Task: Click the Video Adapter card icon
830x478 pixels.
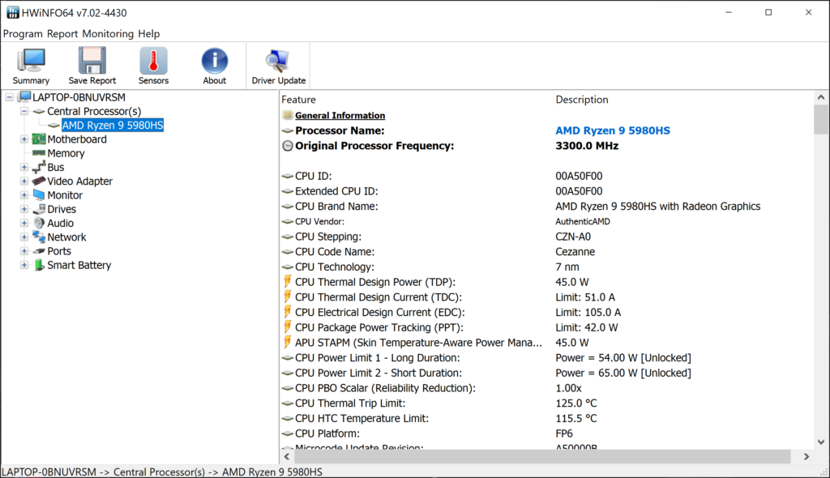Action: [39, 181]
